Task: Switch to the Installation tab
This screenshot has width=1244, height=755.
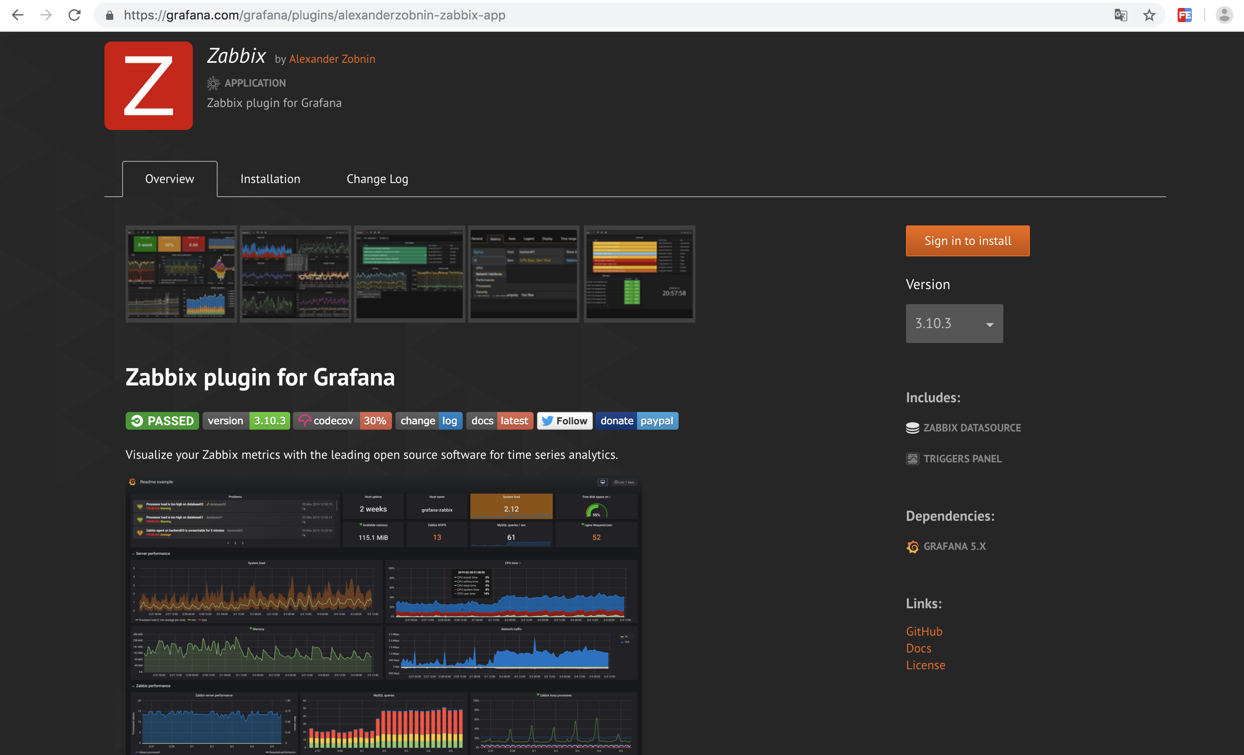Action: click(270, 179)
